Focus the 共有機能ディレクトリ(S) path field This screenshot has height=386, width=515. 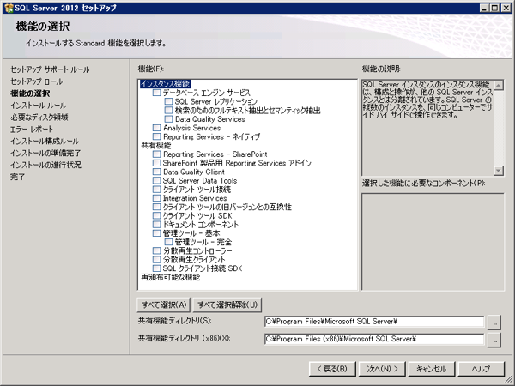click(x=374, y=322)
